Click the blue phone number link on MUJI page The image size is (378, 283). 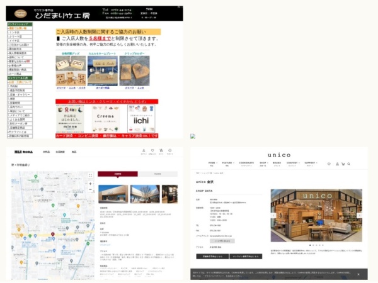click(x=105, y=245)
